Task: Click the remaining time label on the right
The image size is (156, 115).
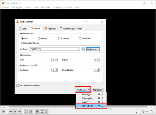Action: 152,107
